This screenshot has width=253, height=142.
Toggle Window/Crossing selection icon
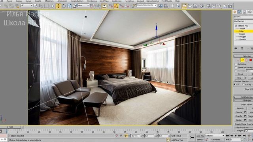pyautogui.click(x=52, y=6)
